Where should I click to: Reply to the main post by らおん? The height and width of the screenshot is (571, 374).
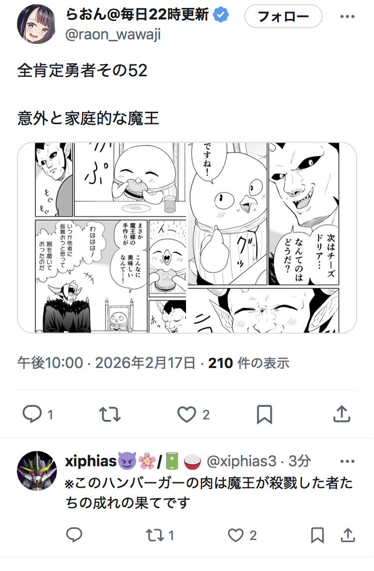coord(32,414)
